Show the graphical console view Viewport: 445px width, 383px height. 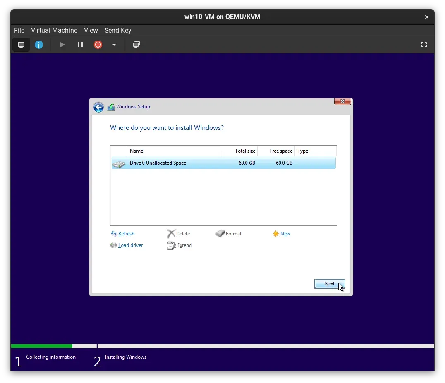tap(21, 45)
